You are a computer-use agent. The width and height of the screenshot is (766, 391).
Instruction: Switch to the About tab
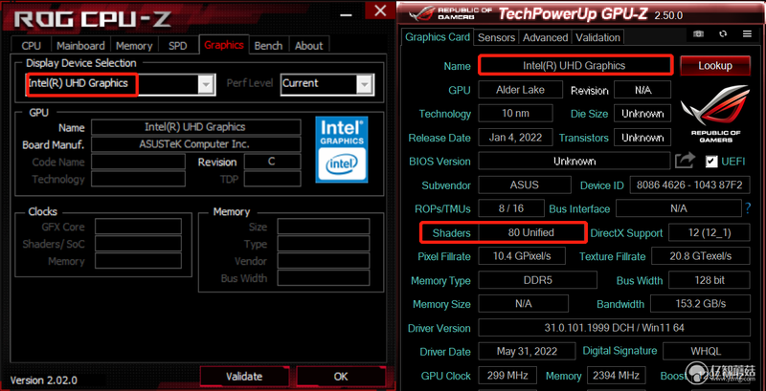click(308, 46)
